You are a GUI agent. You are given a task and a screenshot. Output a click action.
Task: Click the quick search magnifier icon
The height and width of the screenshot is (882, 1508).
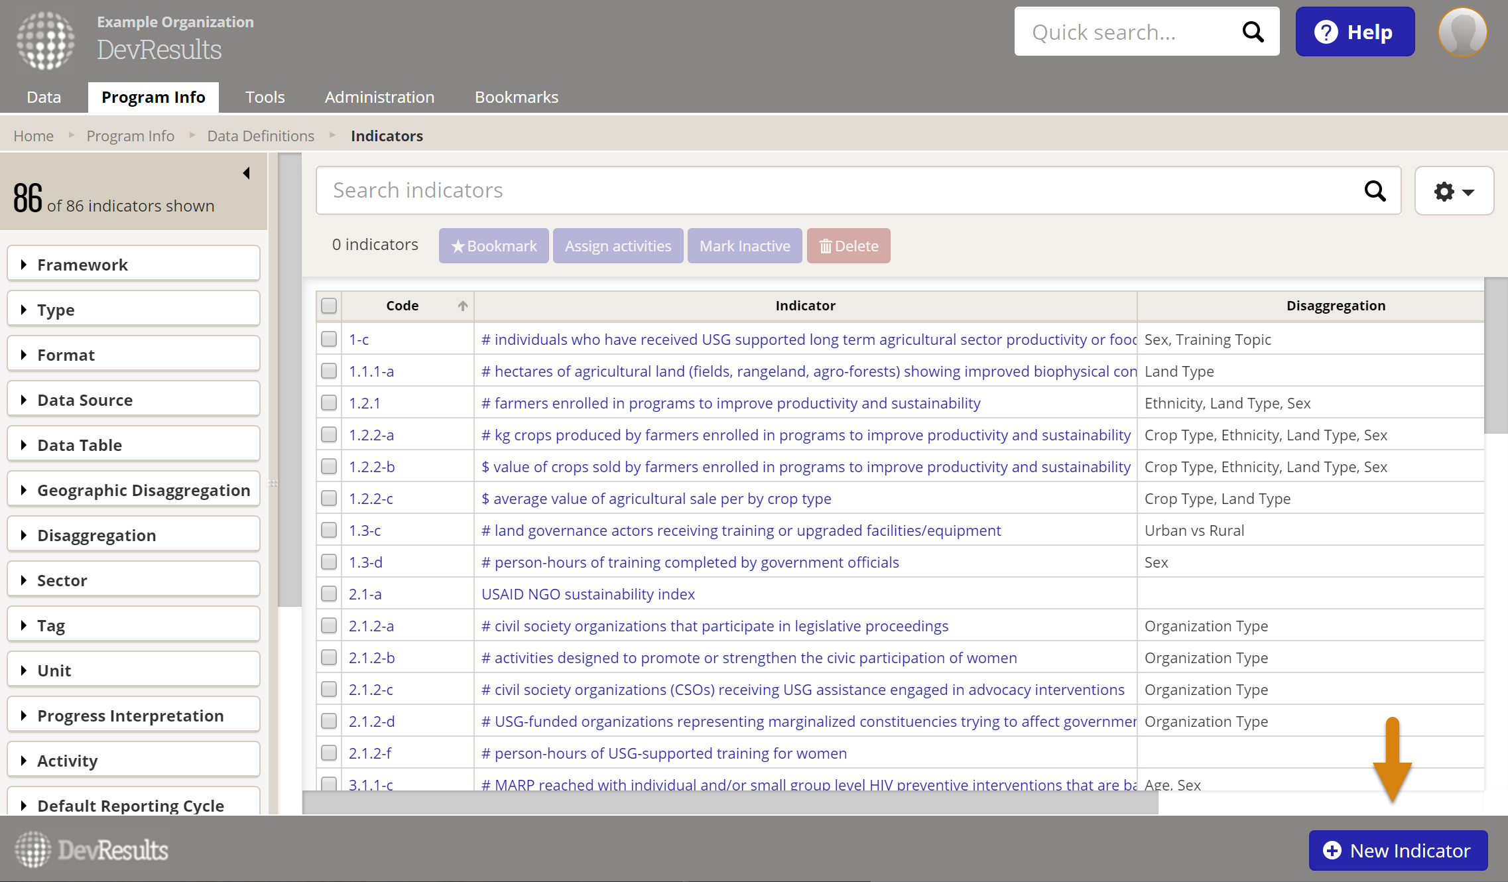click(x=1253, y=32)
